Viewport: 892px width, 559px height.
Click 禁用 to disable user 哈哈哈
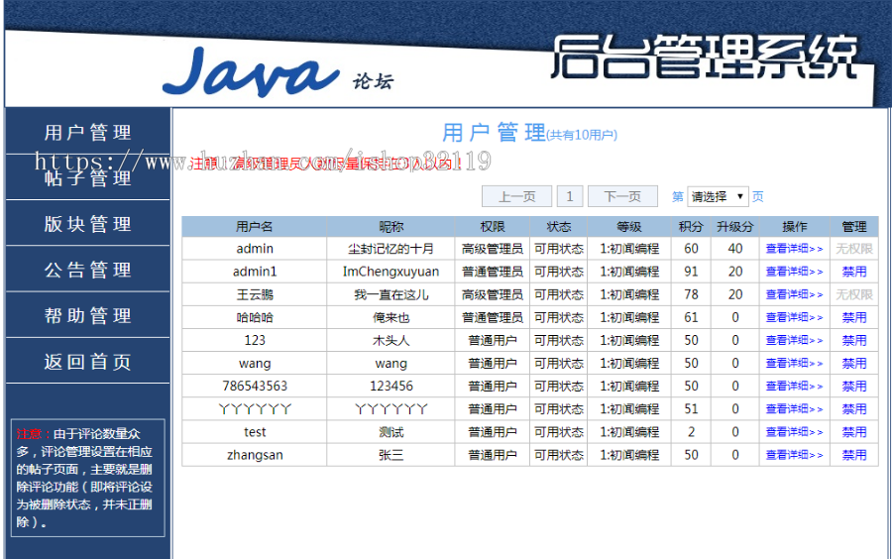854,317
